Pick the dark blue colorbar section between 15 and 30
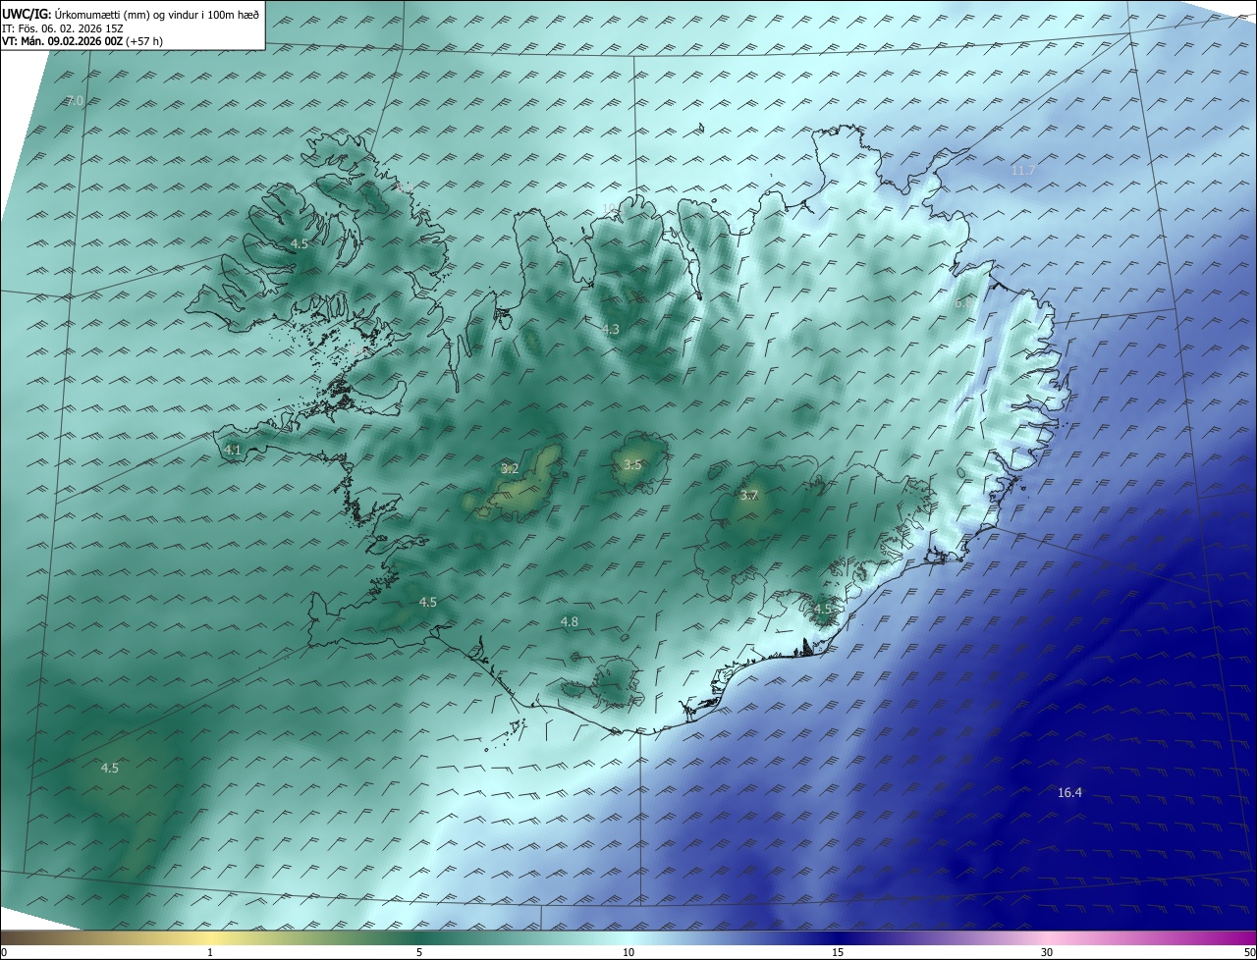 (x=943, y=937)
